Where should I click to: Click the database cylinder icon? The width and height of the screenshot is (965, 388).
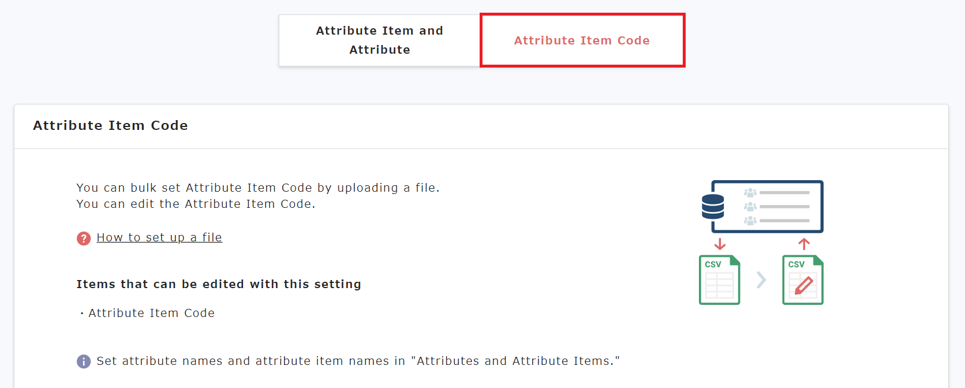click(x=713, y=207)
